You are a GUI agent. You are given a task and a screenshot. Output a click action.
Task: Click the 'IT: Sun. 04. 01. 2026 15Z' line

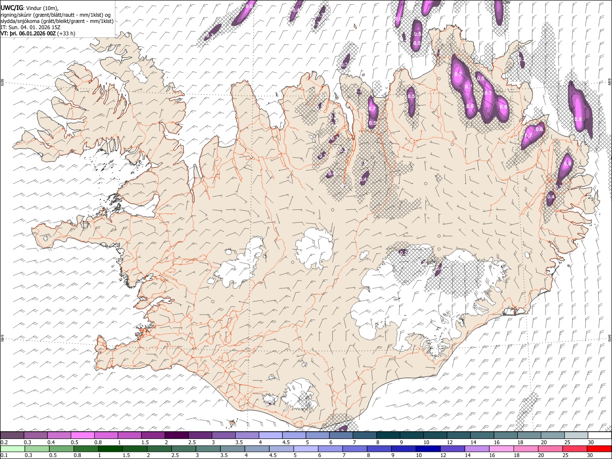click(x=31, y=27)
